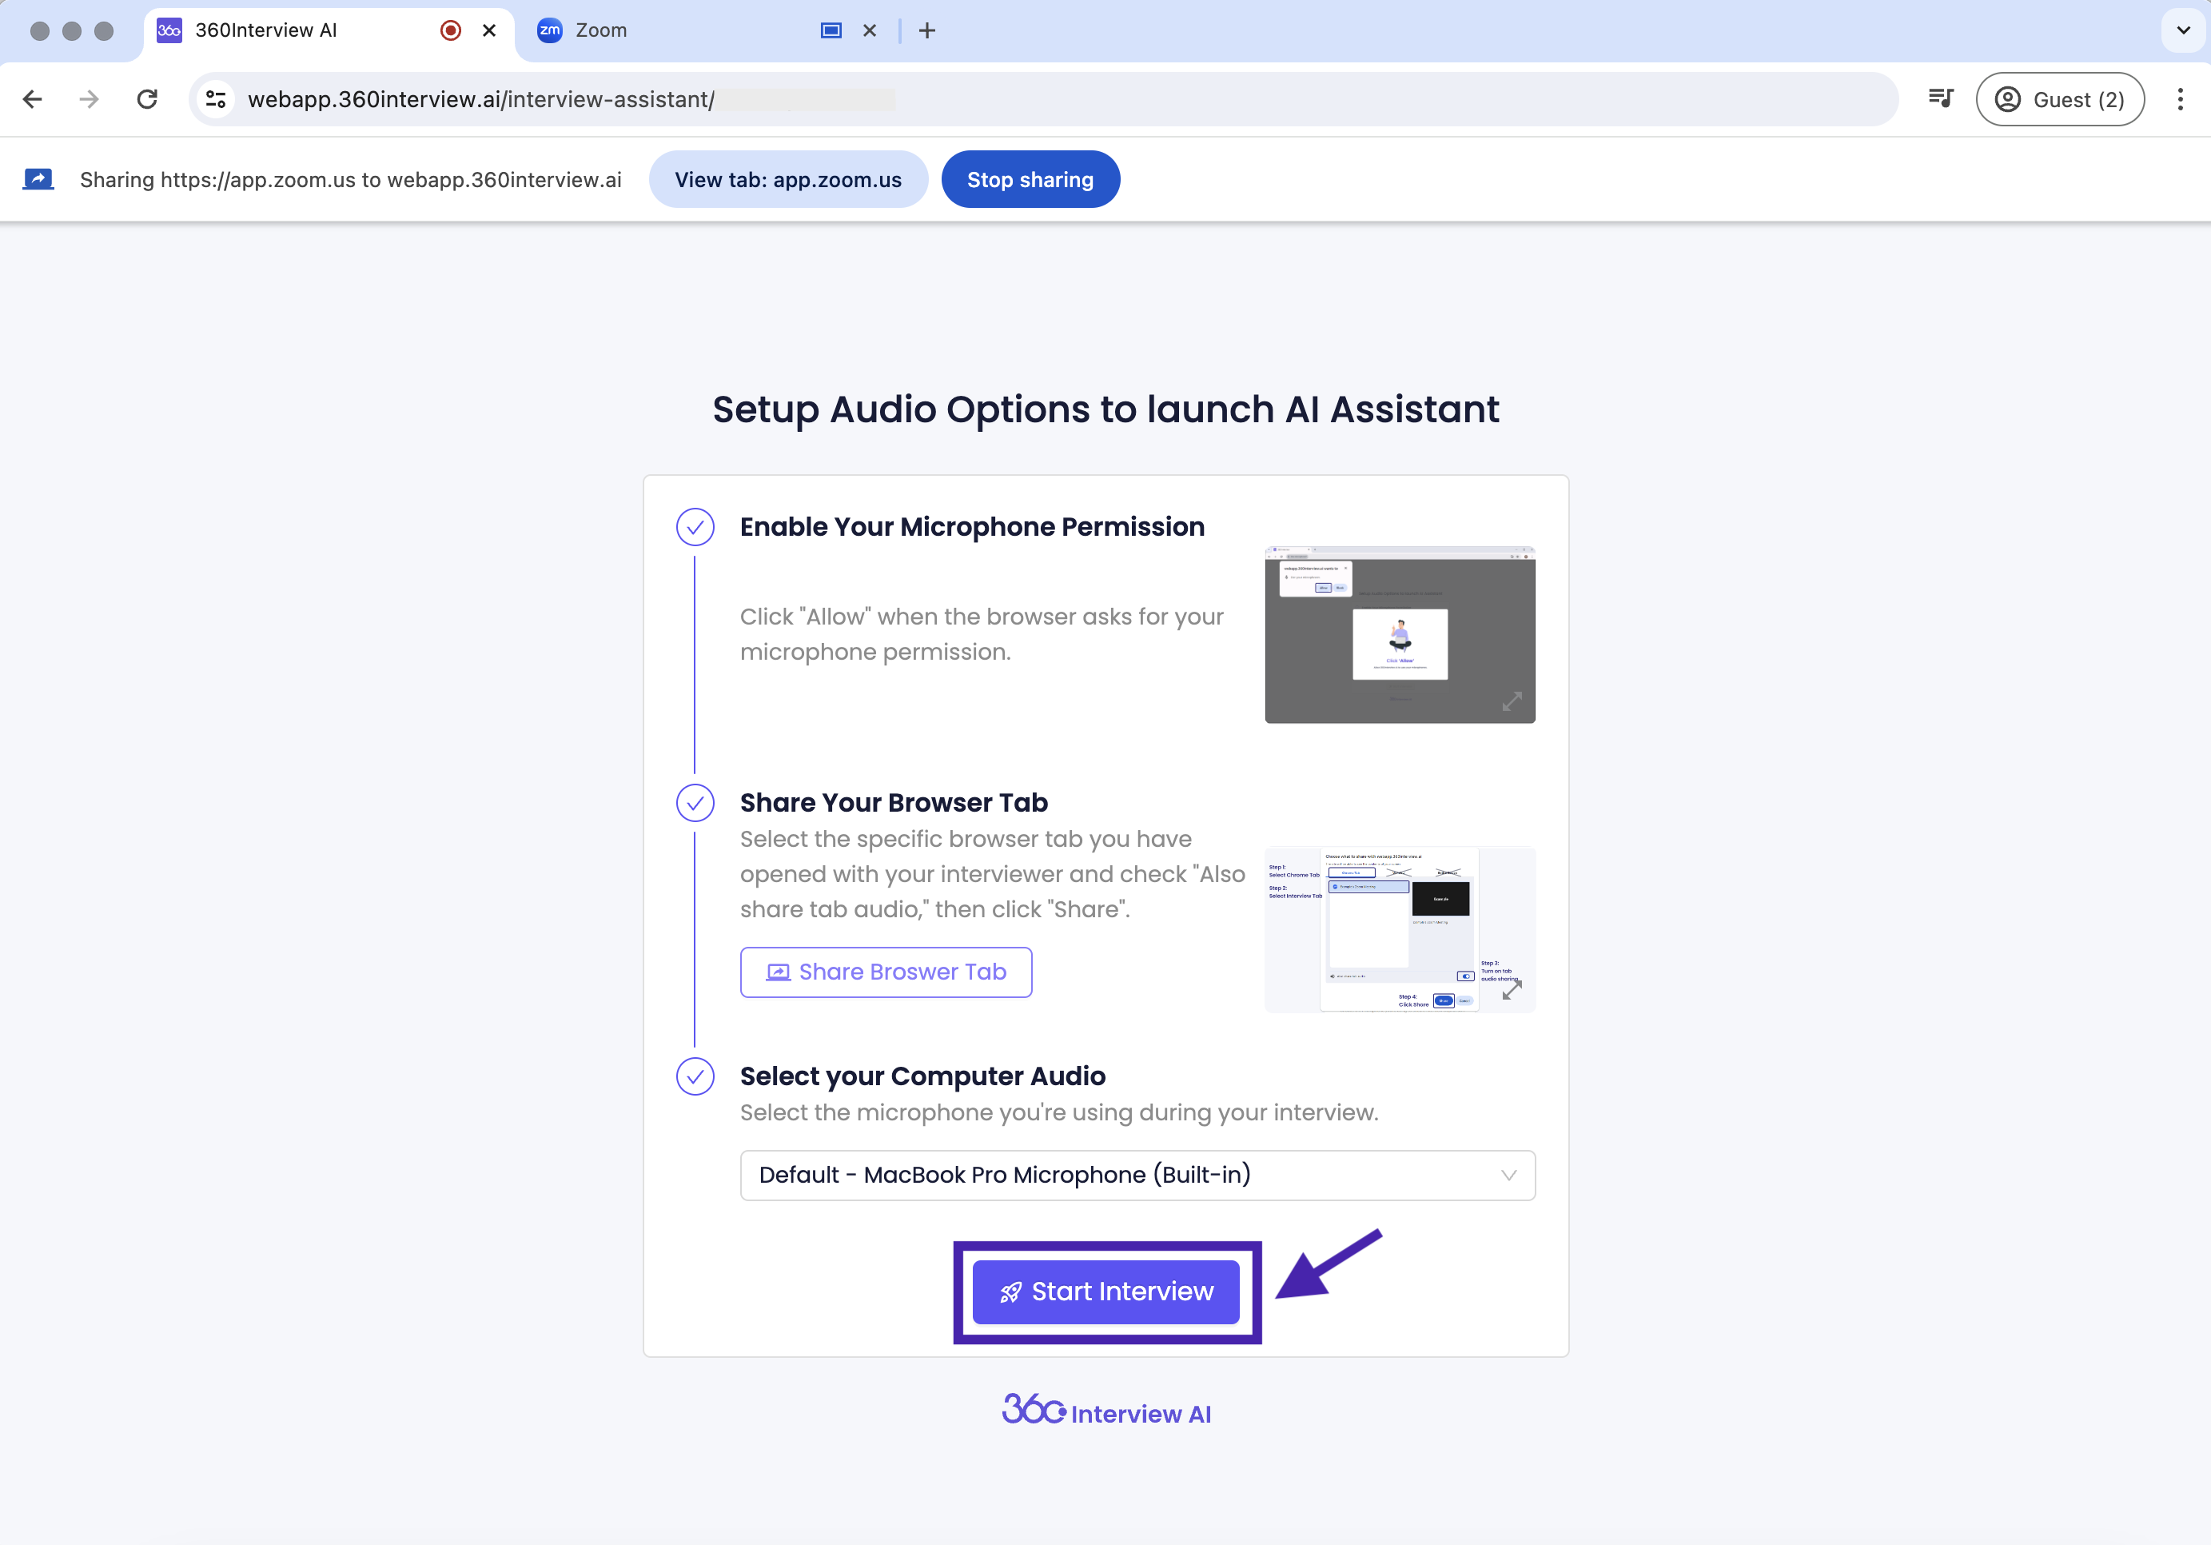Image resolution: width=2211 pixels, height=1545 pixels.
Task: Expand the tab search dropdown
Action: click(x=2184, y=31)
